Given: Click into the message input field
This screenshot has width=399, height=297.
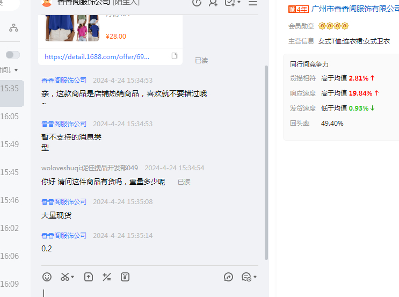Looking at the screenshot, I should (x=150, y=292).
